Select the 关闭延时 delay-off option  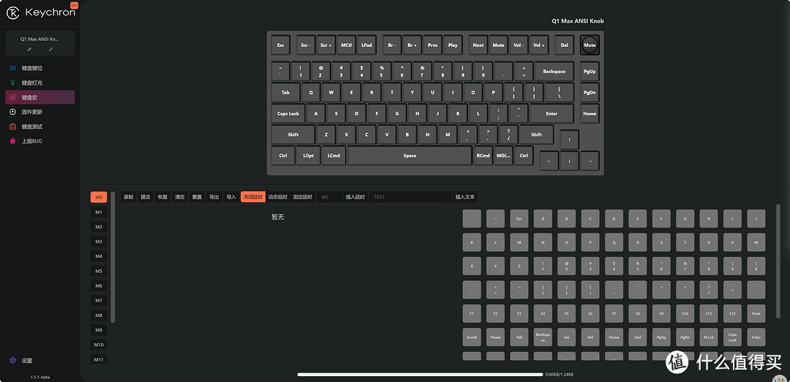(x=253, y=197)
